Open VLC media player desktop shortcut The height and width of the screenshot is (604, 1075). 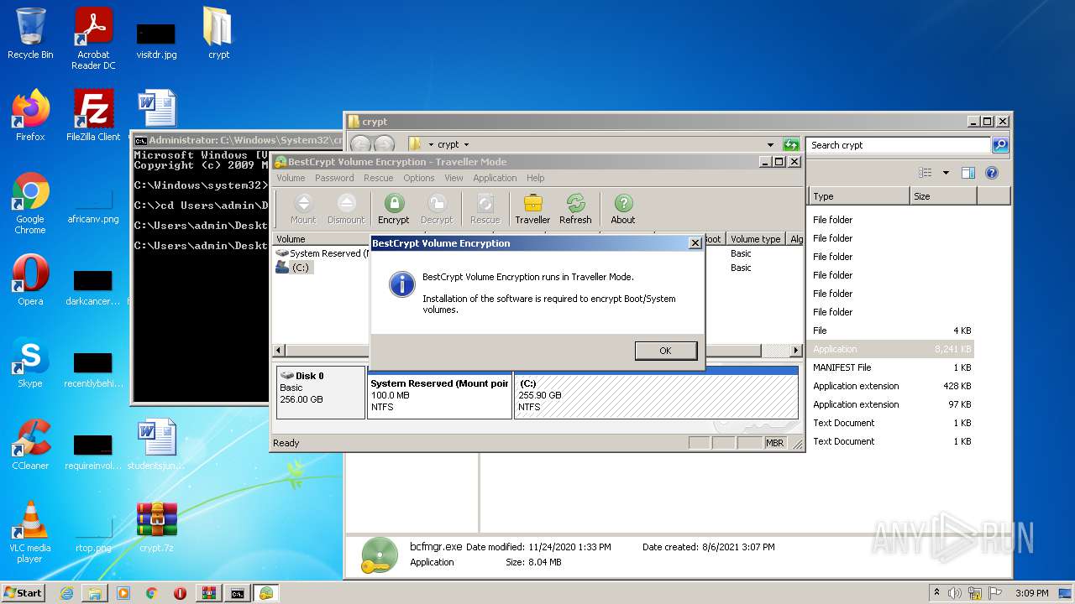pos(30,532)
